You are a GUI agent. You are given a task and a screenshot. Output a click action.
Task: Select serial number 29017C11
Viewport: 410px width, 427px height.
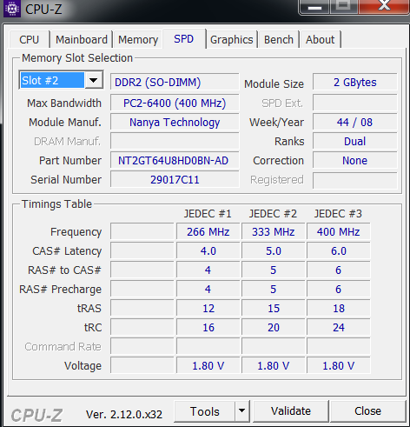(175, 179)
